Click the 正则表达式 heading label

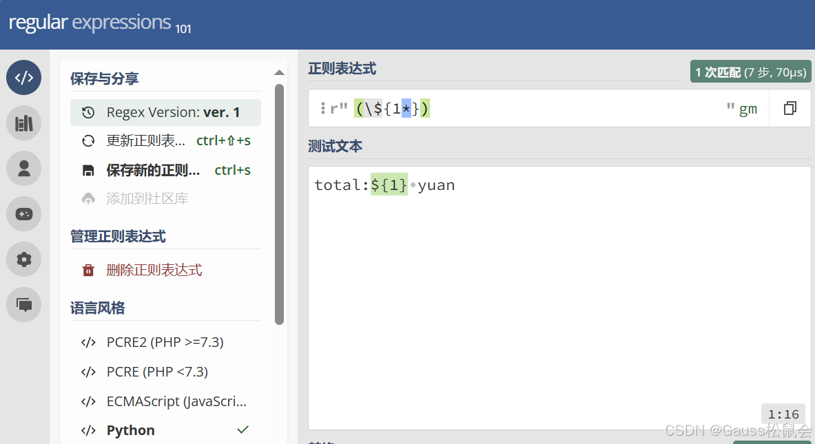click(x=342, y=69)
